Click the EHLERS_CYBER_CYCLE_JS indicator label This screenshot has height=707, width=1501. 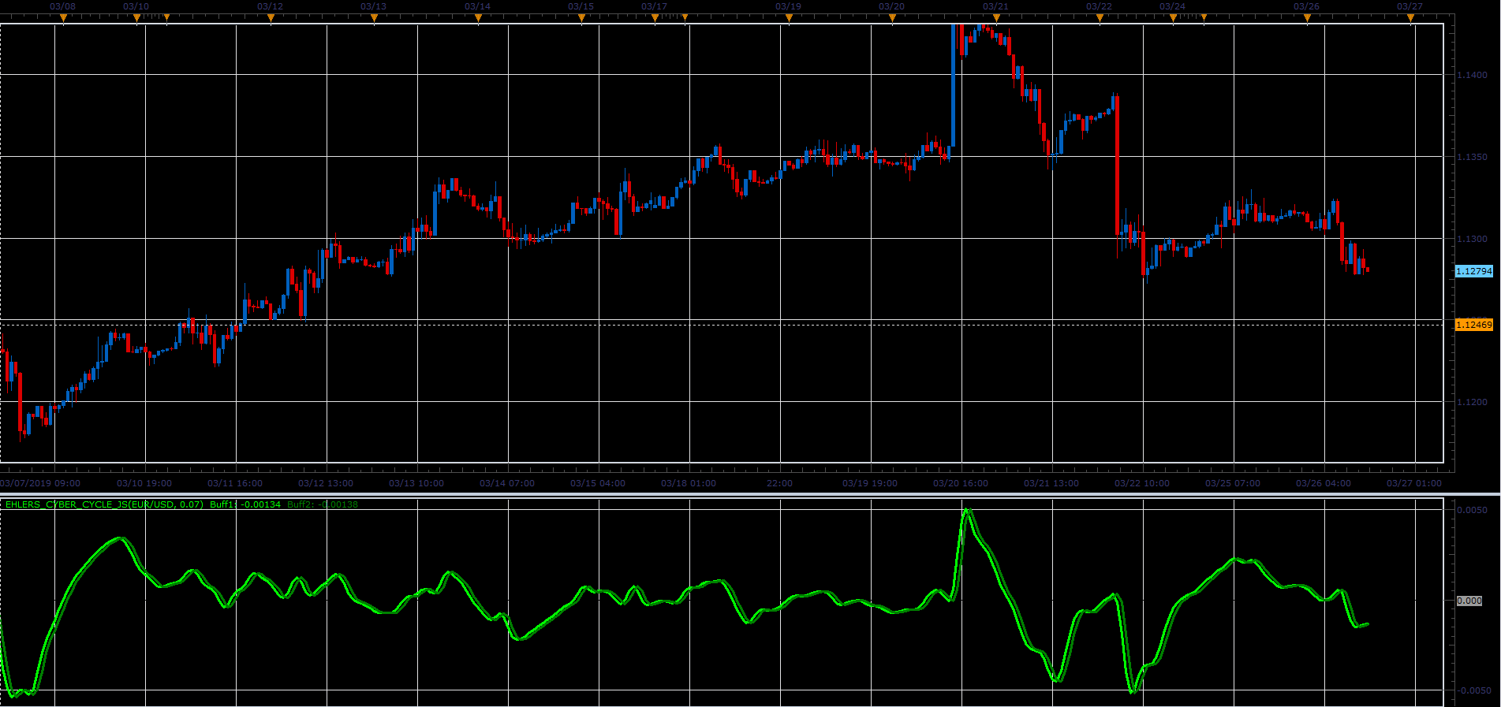(104, 504)
